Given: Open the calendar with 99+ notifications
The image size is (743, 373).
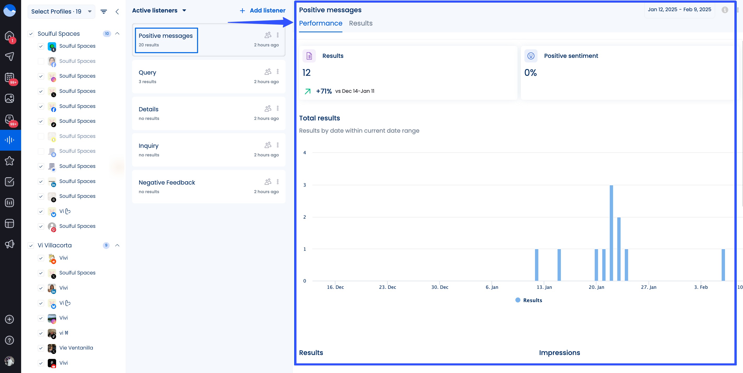Looking at the screenshot, I should (x=10, y=78).
